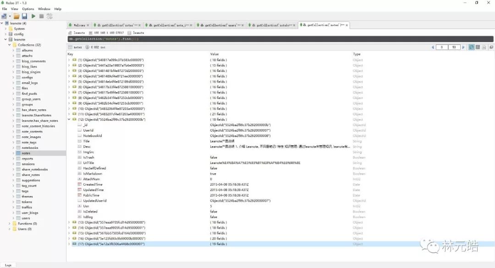Close the Welcome tab

[88, 25]
